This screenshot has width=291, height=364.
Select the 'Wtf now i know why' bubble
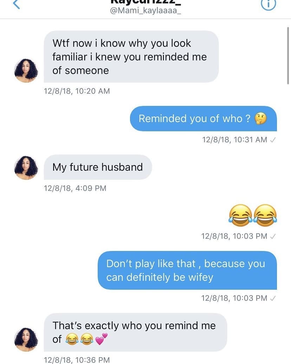pyautogui.click(x=131, y=57)
